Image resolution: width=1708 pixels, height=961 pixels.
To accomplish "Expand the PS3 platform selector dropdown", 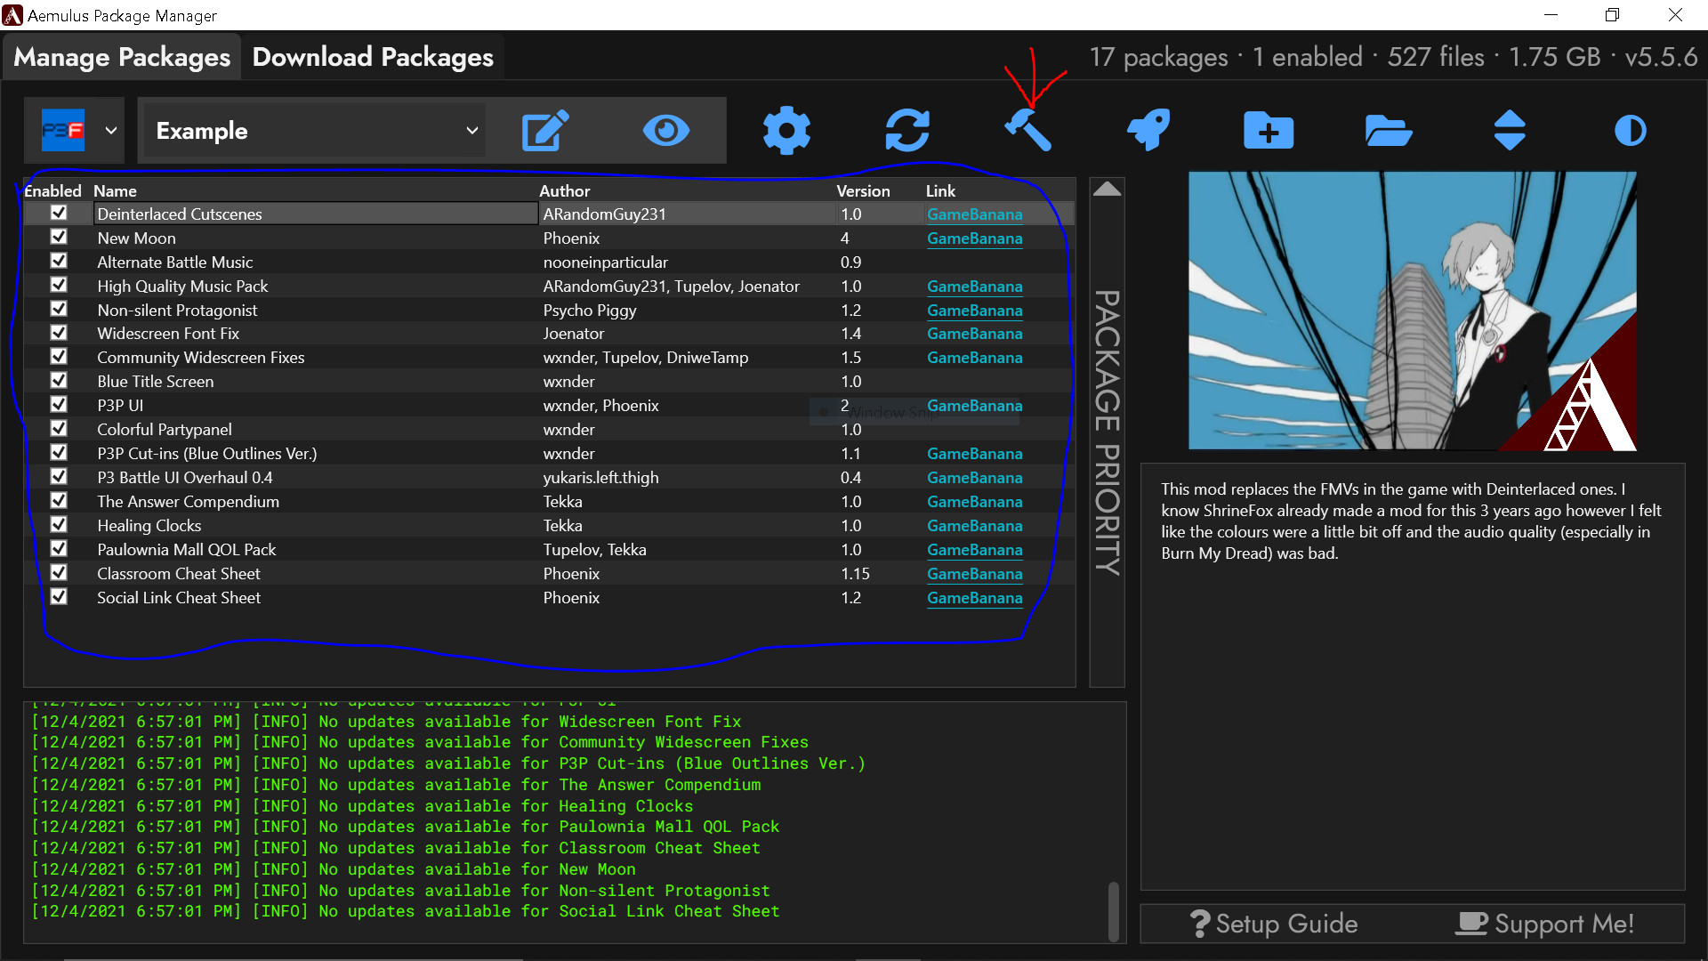I will point(110,130).
